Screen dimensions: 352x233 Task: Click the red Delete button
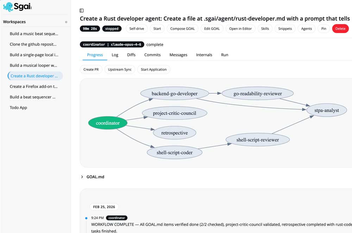click(x=340, y=29)
